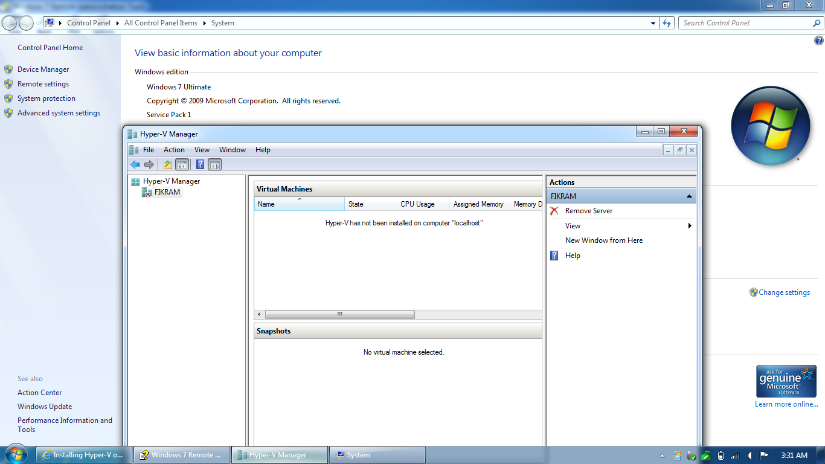Open the address bar history dropdown arrow
The width and height of the screenshot is (825, 464).
[653, 23]
